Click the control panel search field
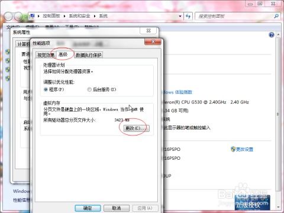The image size is (284, 213). 234,16
